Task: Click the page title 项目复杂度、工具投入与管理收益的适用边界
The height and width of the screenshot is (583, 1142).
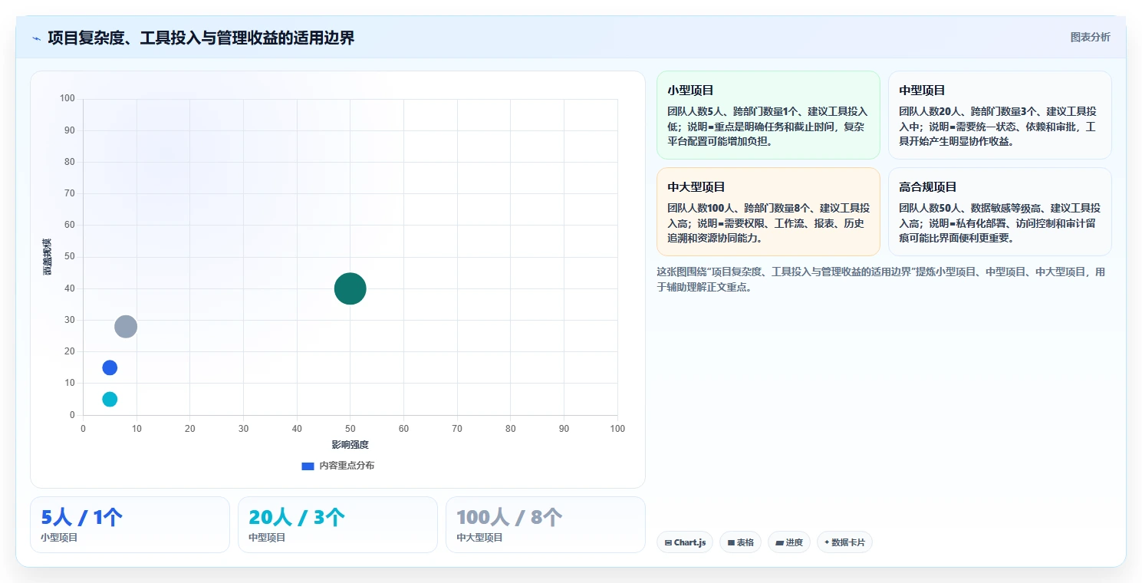Action: [201, 38]
